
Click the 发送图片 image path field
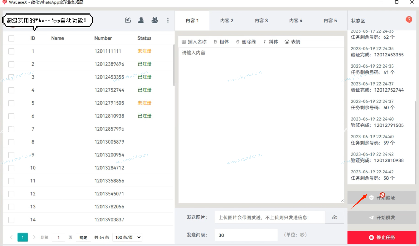point(270,217)
